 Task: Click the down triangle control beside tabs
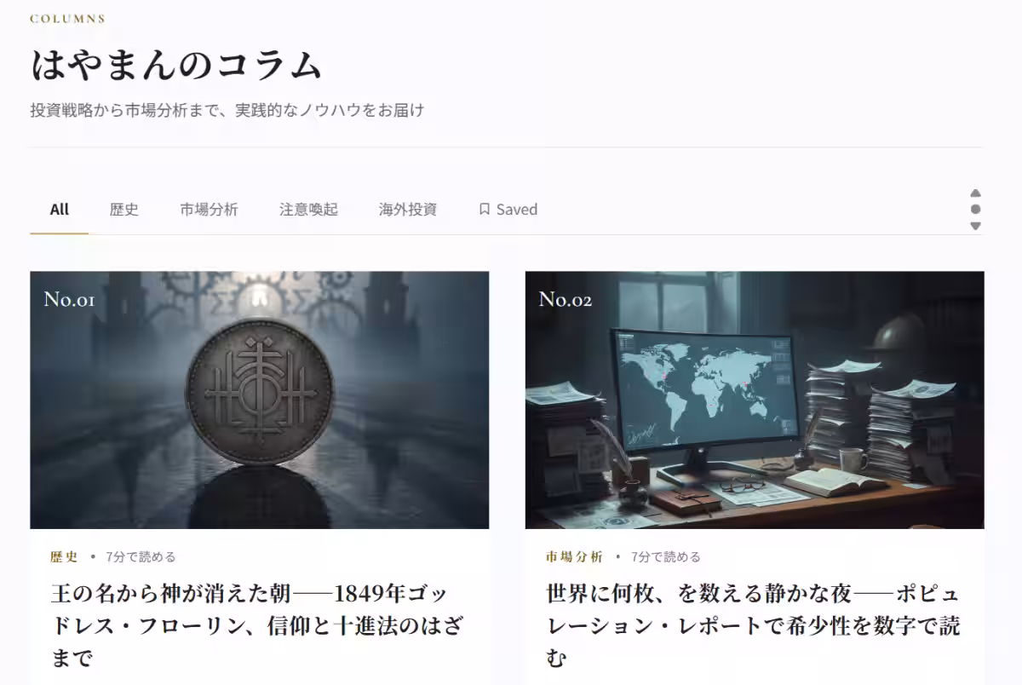(x=975, y=226)
